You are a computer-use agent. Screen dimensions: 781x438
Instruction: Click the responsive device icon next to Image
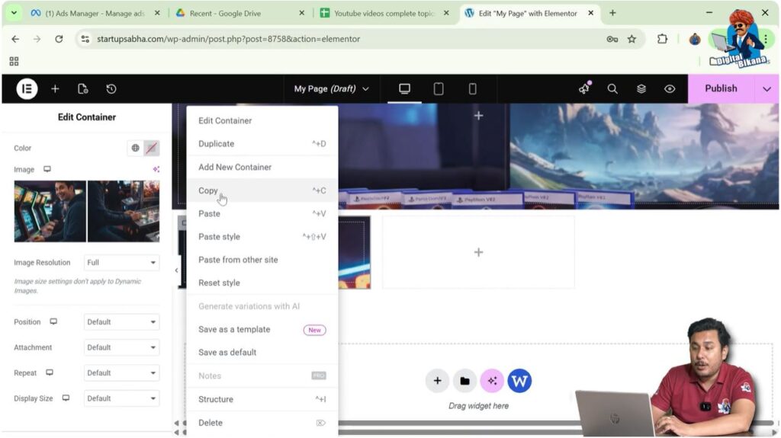tap(47, 169)
